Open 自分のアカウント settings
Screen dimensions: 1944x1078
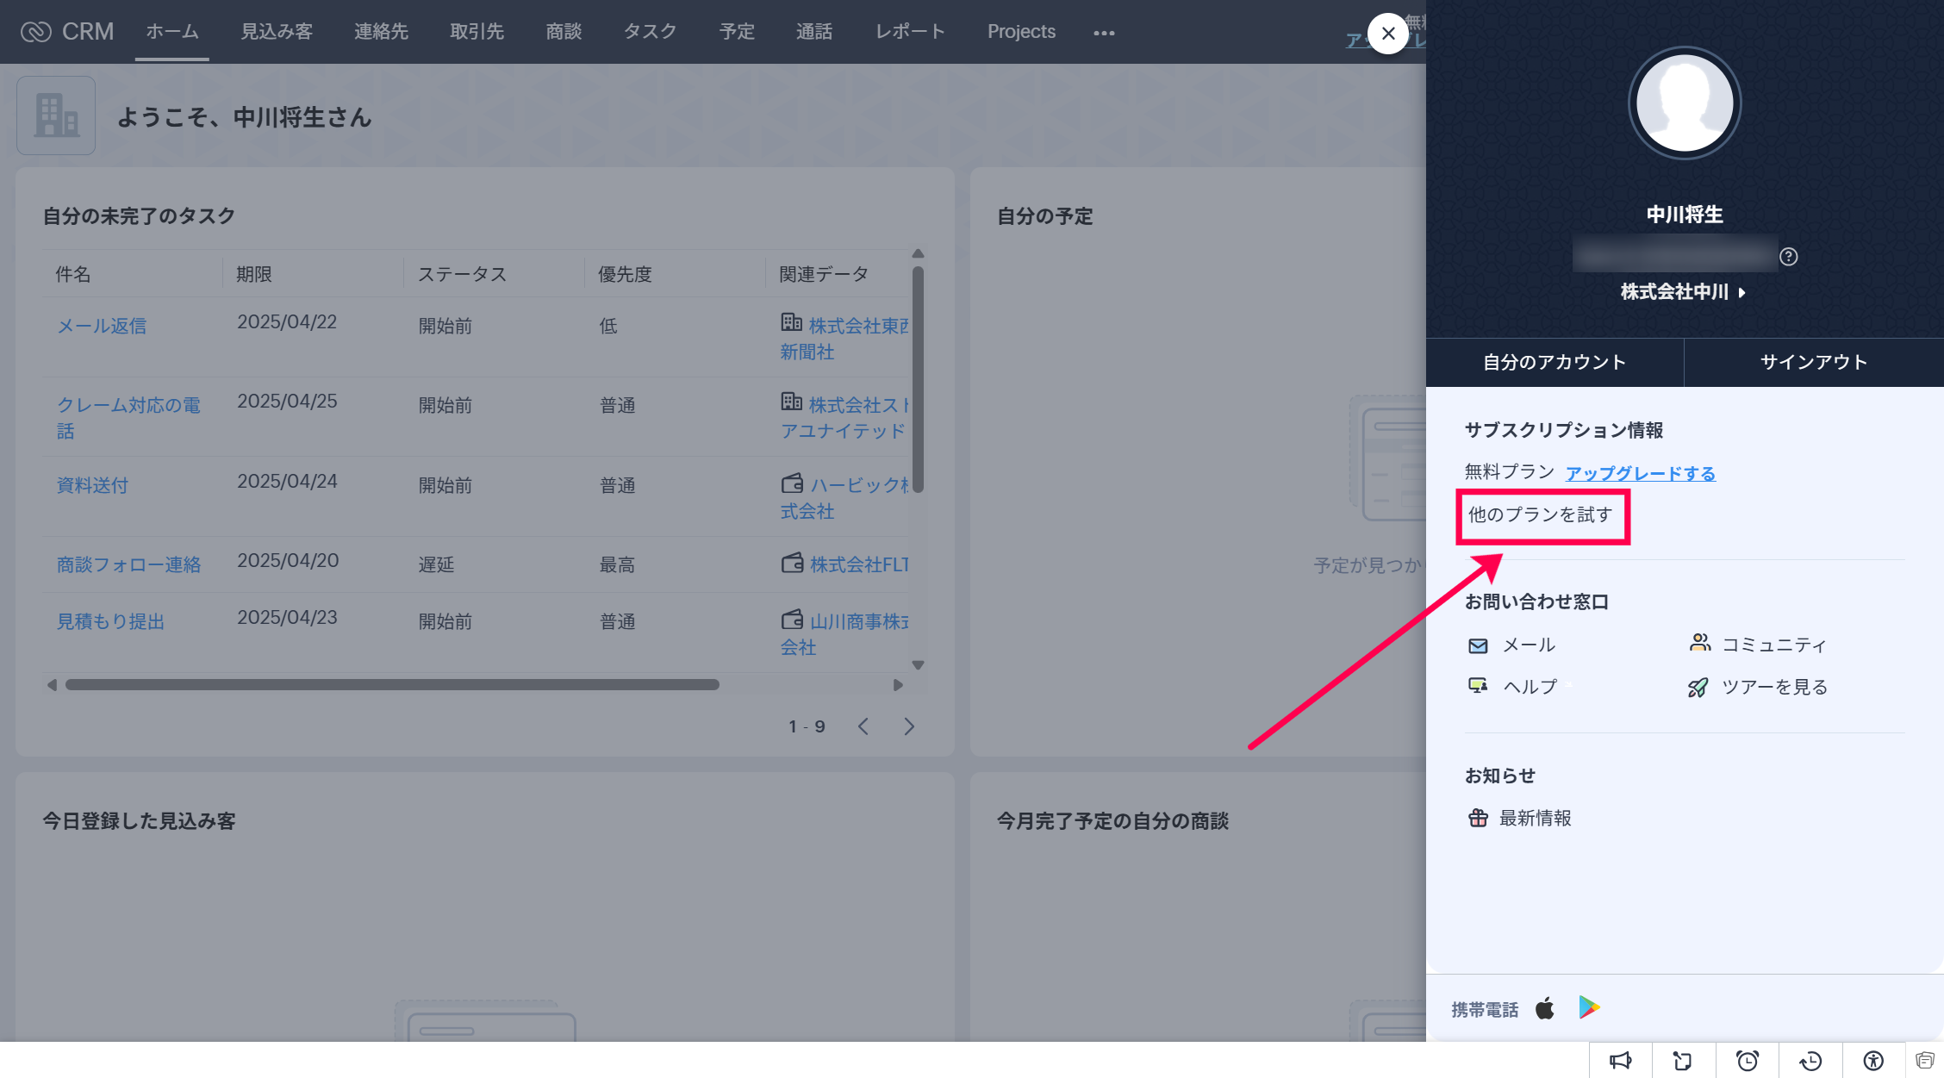click(1554, 363)
